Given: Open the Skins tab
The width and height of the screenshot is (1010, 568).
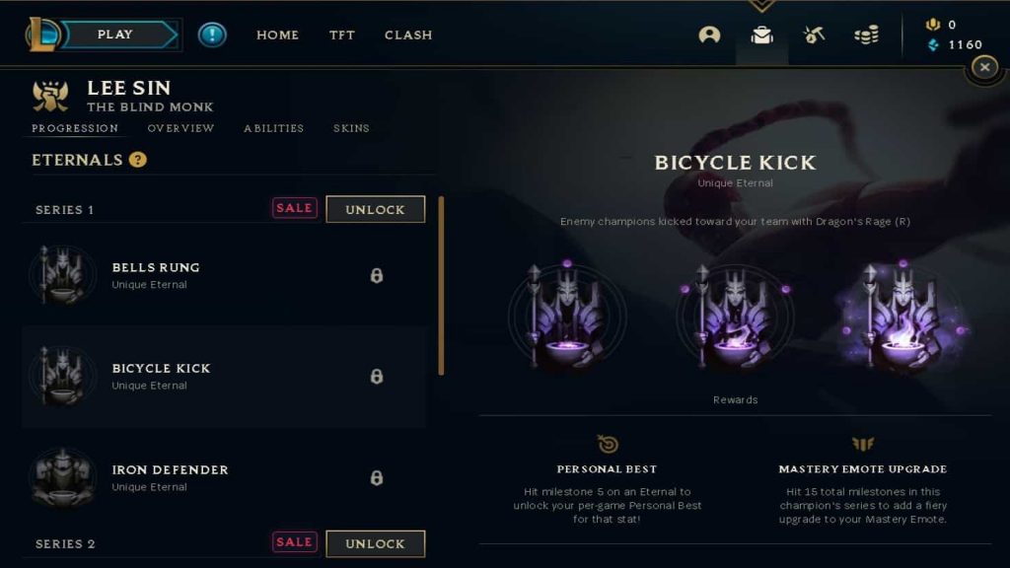Looking at the screenshot, I should [x=351, y=128].
